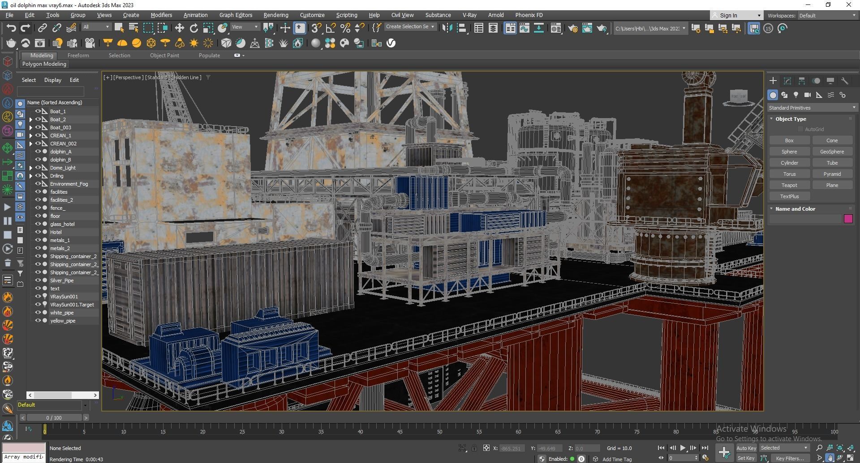Viewport: 860px width, 463px height.
Task: Open the Key Filters button
Action: 790,458
